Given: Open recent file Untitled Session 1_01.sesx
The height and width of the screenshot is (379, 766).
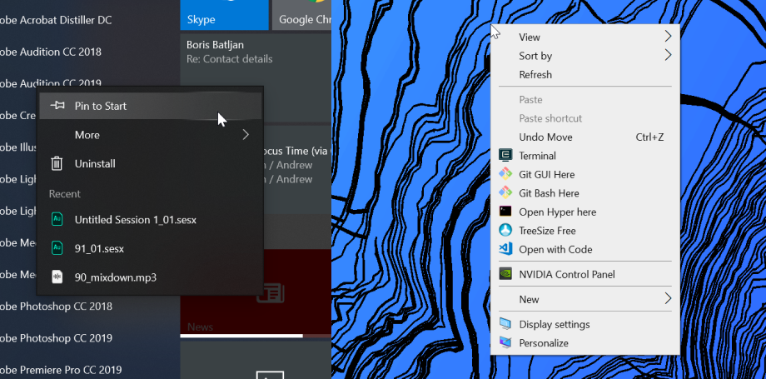Looking at the screenshot, I should click(151, 220).
